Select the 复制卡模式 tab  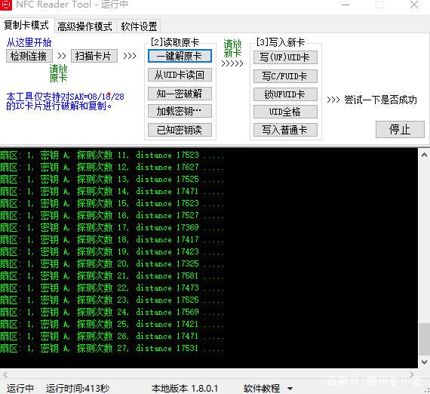(x=26, y=25)
